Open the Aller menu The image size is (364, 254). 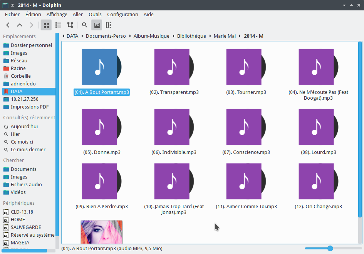[78, 14]
